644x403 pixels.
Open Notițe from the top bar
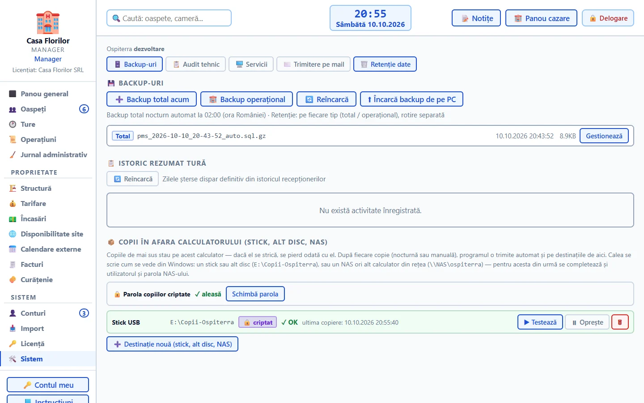476,18
